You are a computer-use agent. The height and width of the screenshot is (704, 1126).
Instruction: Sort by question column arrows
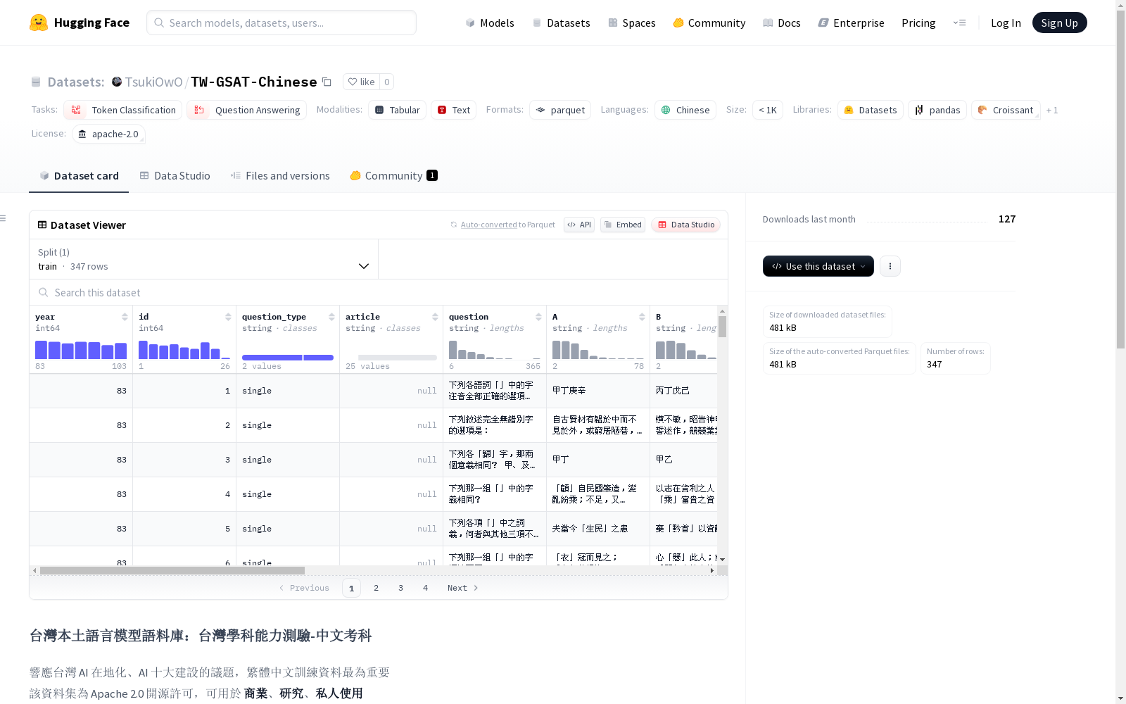coord(538,317)
